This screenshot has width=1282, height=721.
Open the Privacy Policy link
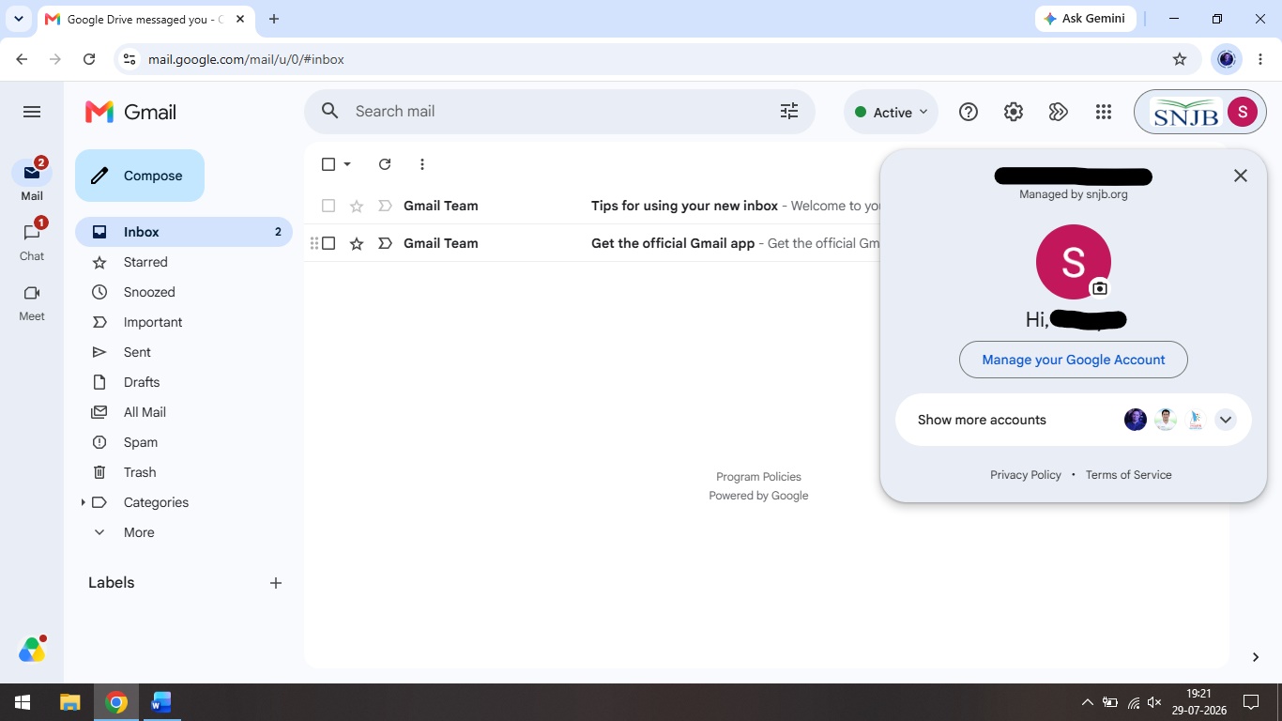pyautogui.click(x=1026, y=475)
